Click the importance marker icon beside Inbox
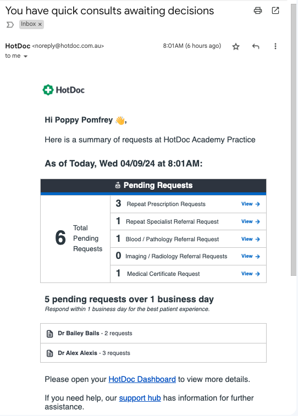The height and width of the screenshot is (416, 298). [x=10, y=25]
